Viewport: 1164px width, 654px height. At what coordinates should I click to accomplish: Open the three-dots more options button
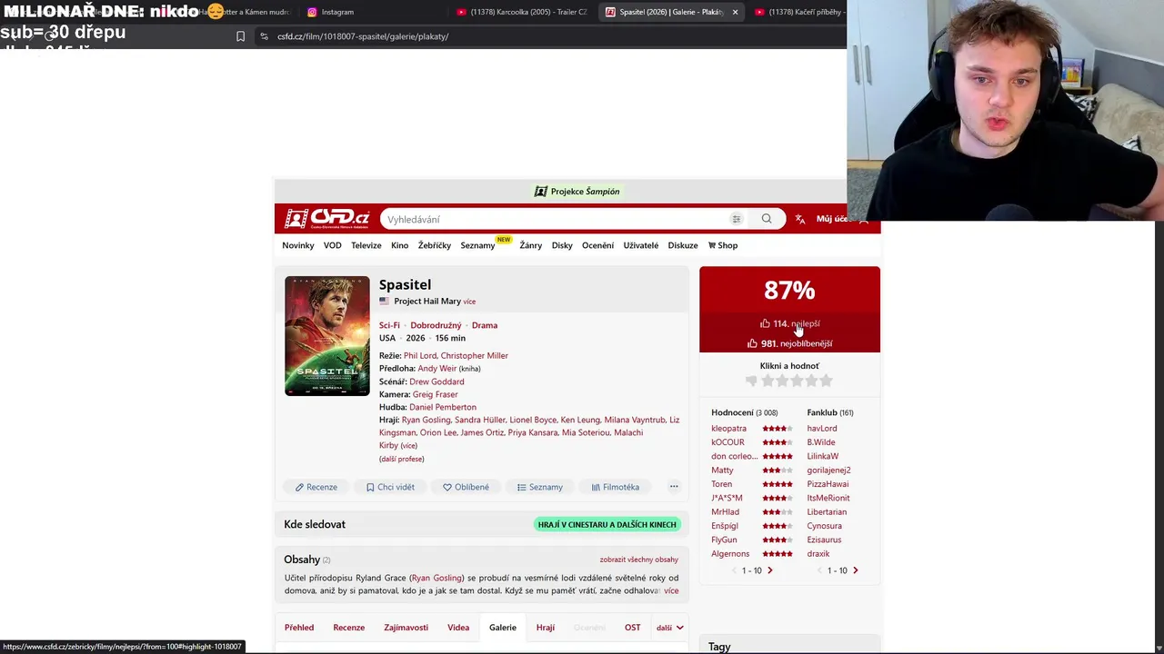[674, 487]
